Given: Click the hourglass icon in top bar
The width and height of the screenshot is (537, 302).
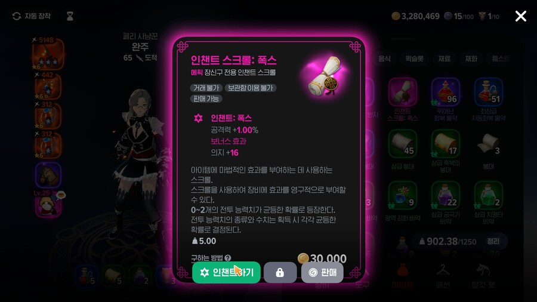Looking at the screenshot, I should [70, 16].
